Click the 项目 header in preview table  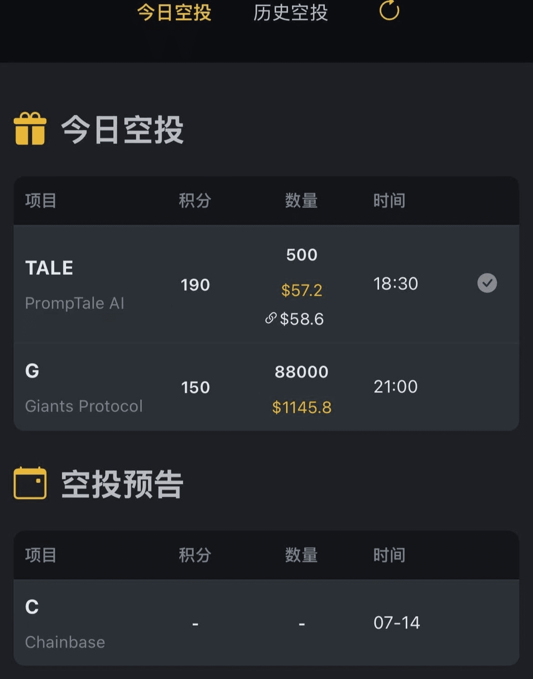click(41, 555)
